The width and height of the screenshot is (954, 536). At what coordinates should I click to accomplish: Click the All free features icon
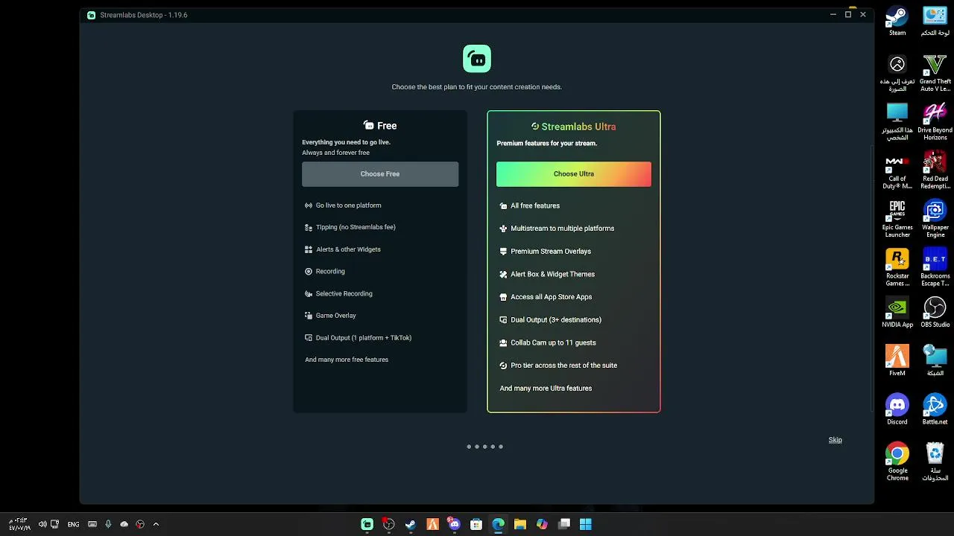coord(504,205)
